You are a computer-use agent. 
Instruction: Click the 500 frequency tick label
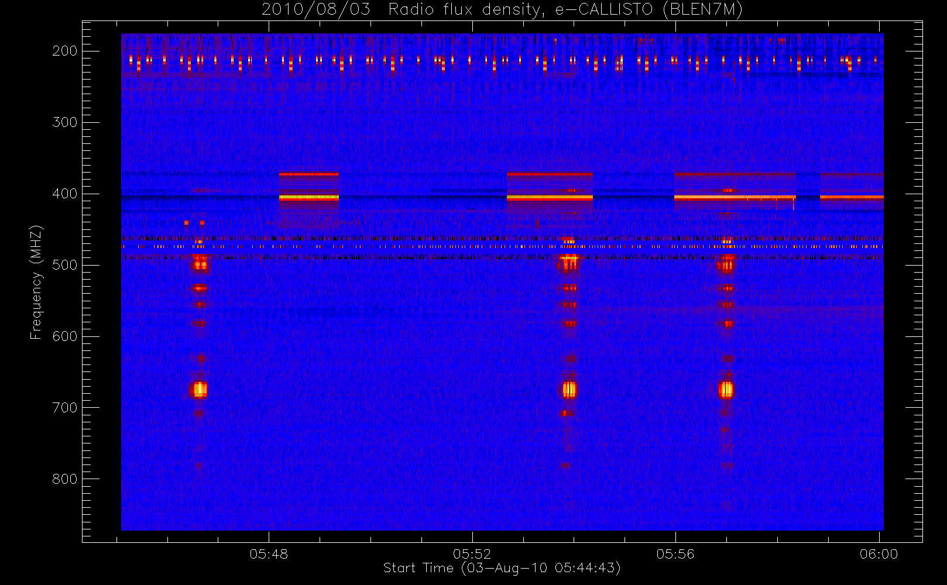point(64,265)
